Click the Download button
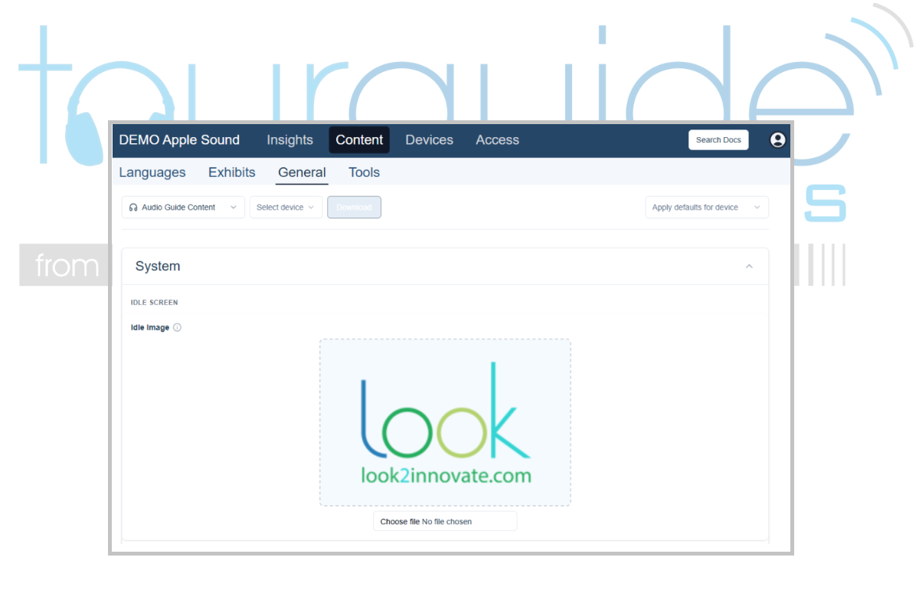 pos(354,208)
